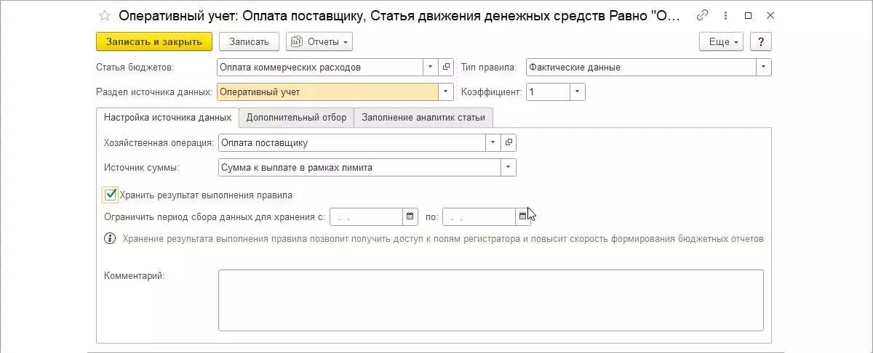The height and width of the screenshot is (353, 873).
Task: Click into the Комментарий text field
Action: [x=490, y=300]
